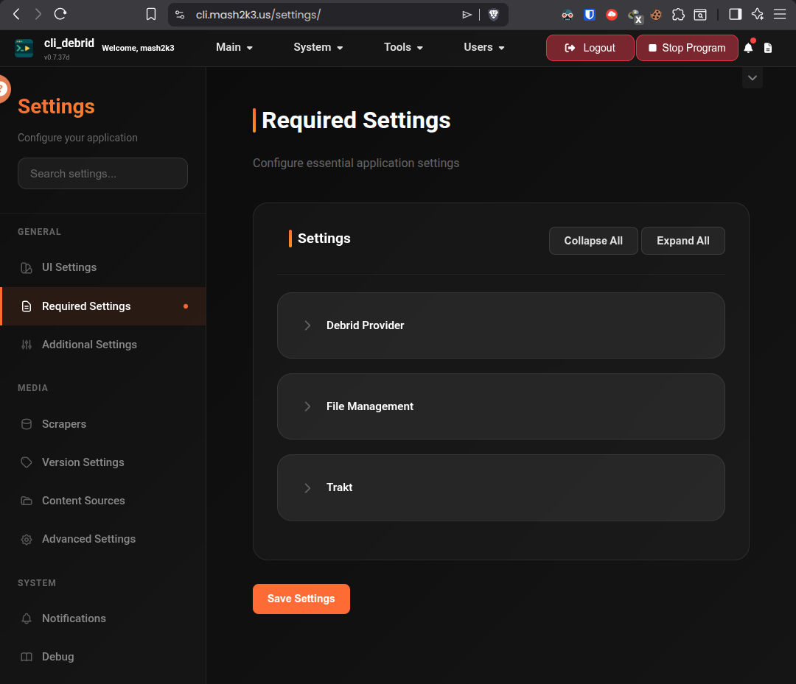796x684 pixels.
Task: Click the red cloud extension icon
Action: tap(612, 15)
